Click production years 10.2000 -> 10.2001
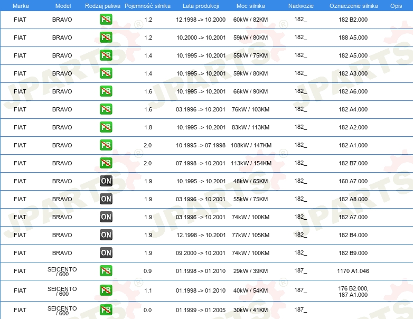Viewport: 413px width, 319px height. (x=201, y=37)
